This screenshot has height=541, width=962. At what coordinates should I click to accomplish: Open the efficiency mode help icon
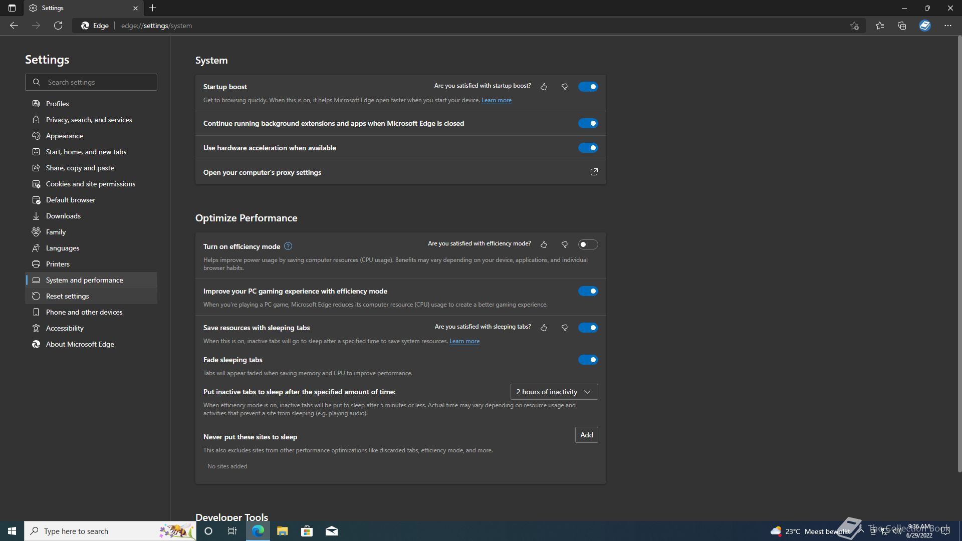pyautogui.click(x=288, y=246)
